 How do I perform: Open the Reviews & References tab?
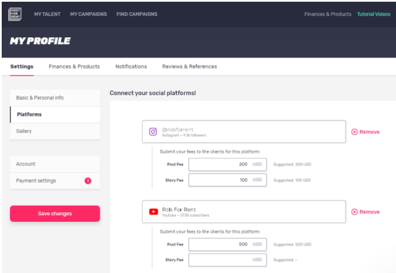pyautogui.click(x=190, y=67)
